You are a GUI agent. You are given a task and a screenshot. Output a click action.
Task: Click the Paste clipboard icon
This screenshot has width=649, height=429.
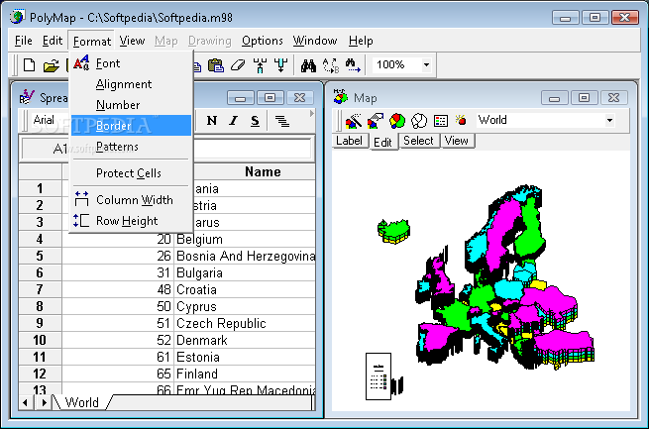point(216,65)
